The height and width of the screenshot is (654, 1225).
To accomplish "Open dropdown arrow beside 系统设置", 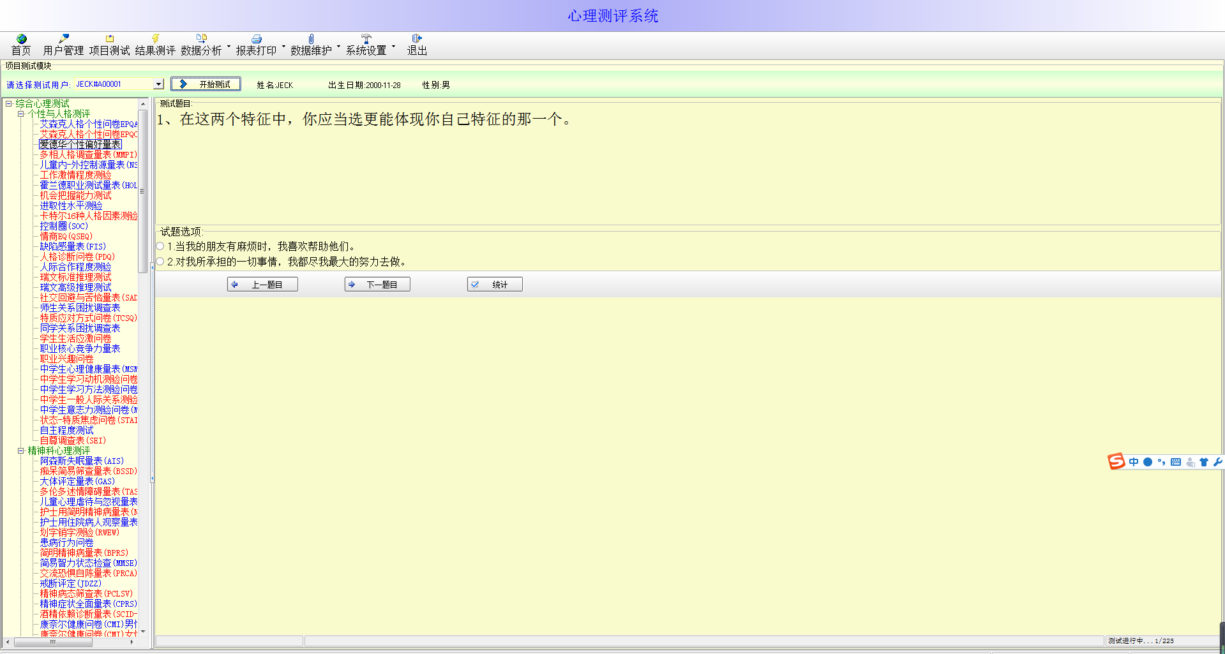I will pyautogui.click(x=393, y=47).
